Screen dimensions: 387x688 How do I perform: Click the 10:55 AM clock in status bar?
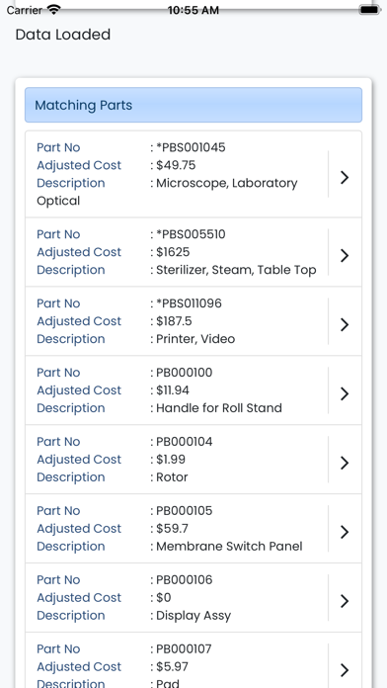(x=193, y=10)
